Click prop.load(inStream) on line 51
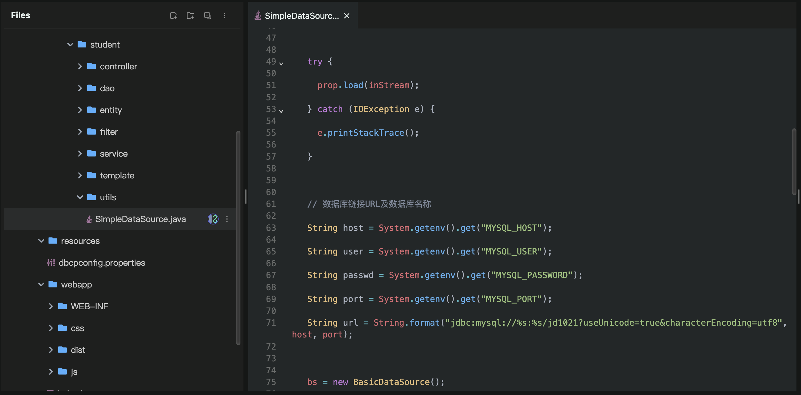Viewport: 801px width, 395px height. [368, 85]
